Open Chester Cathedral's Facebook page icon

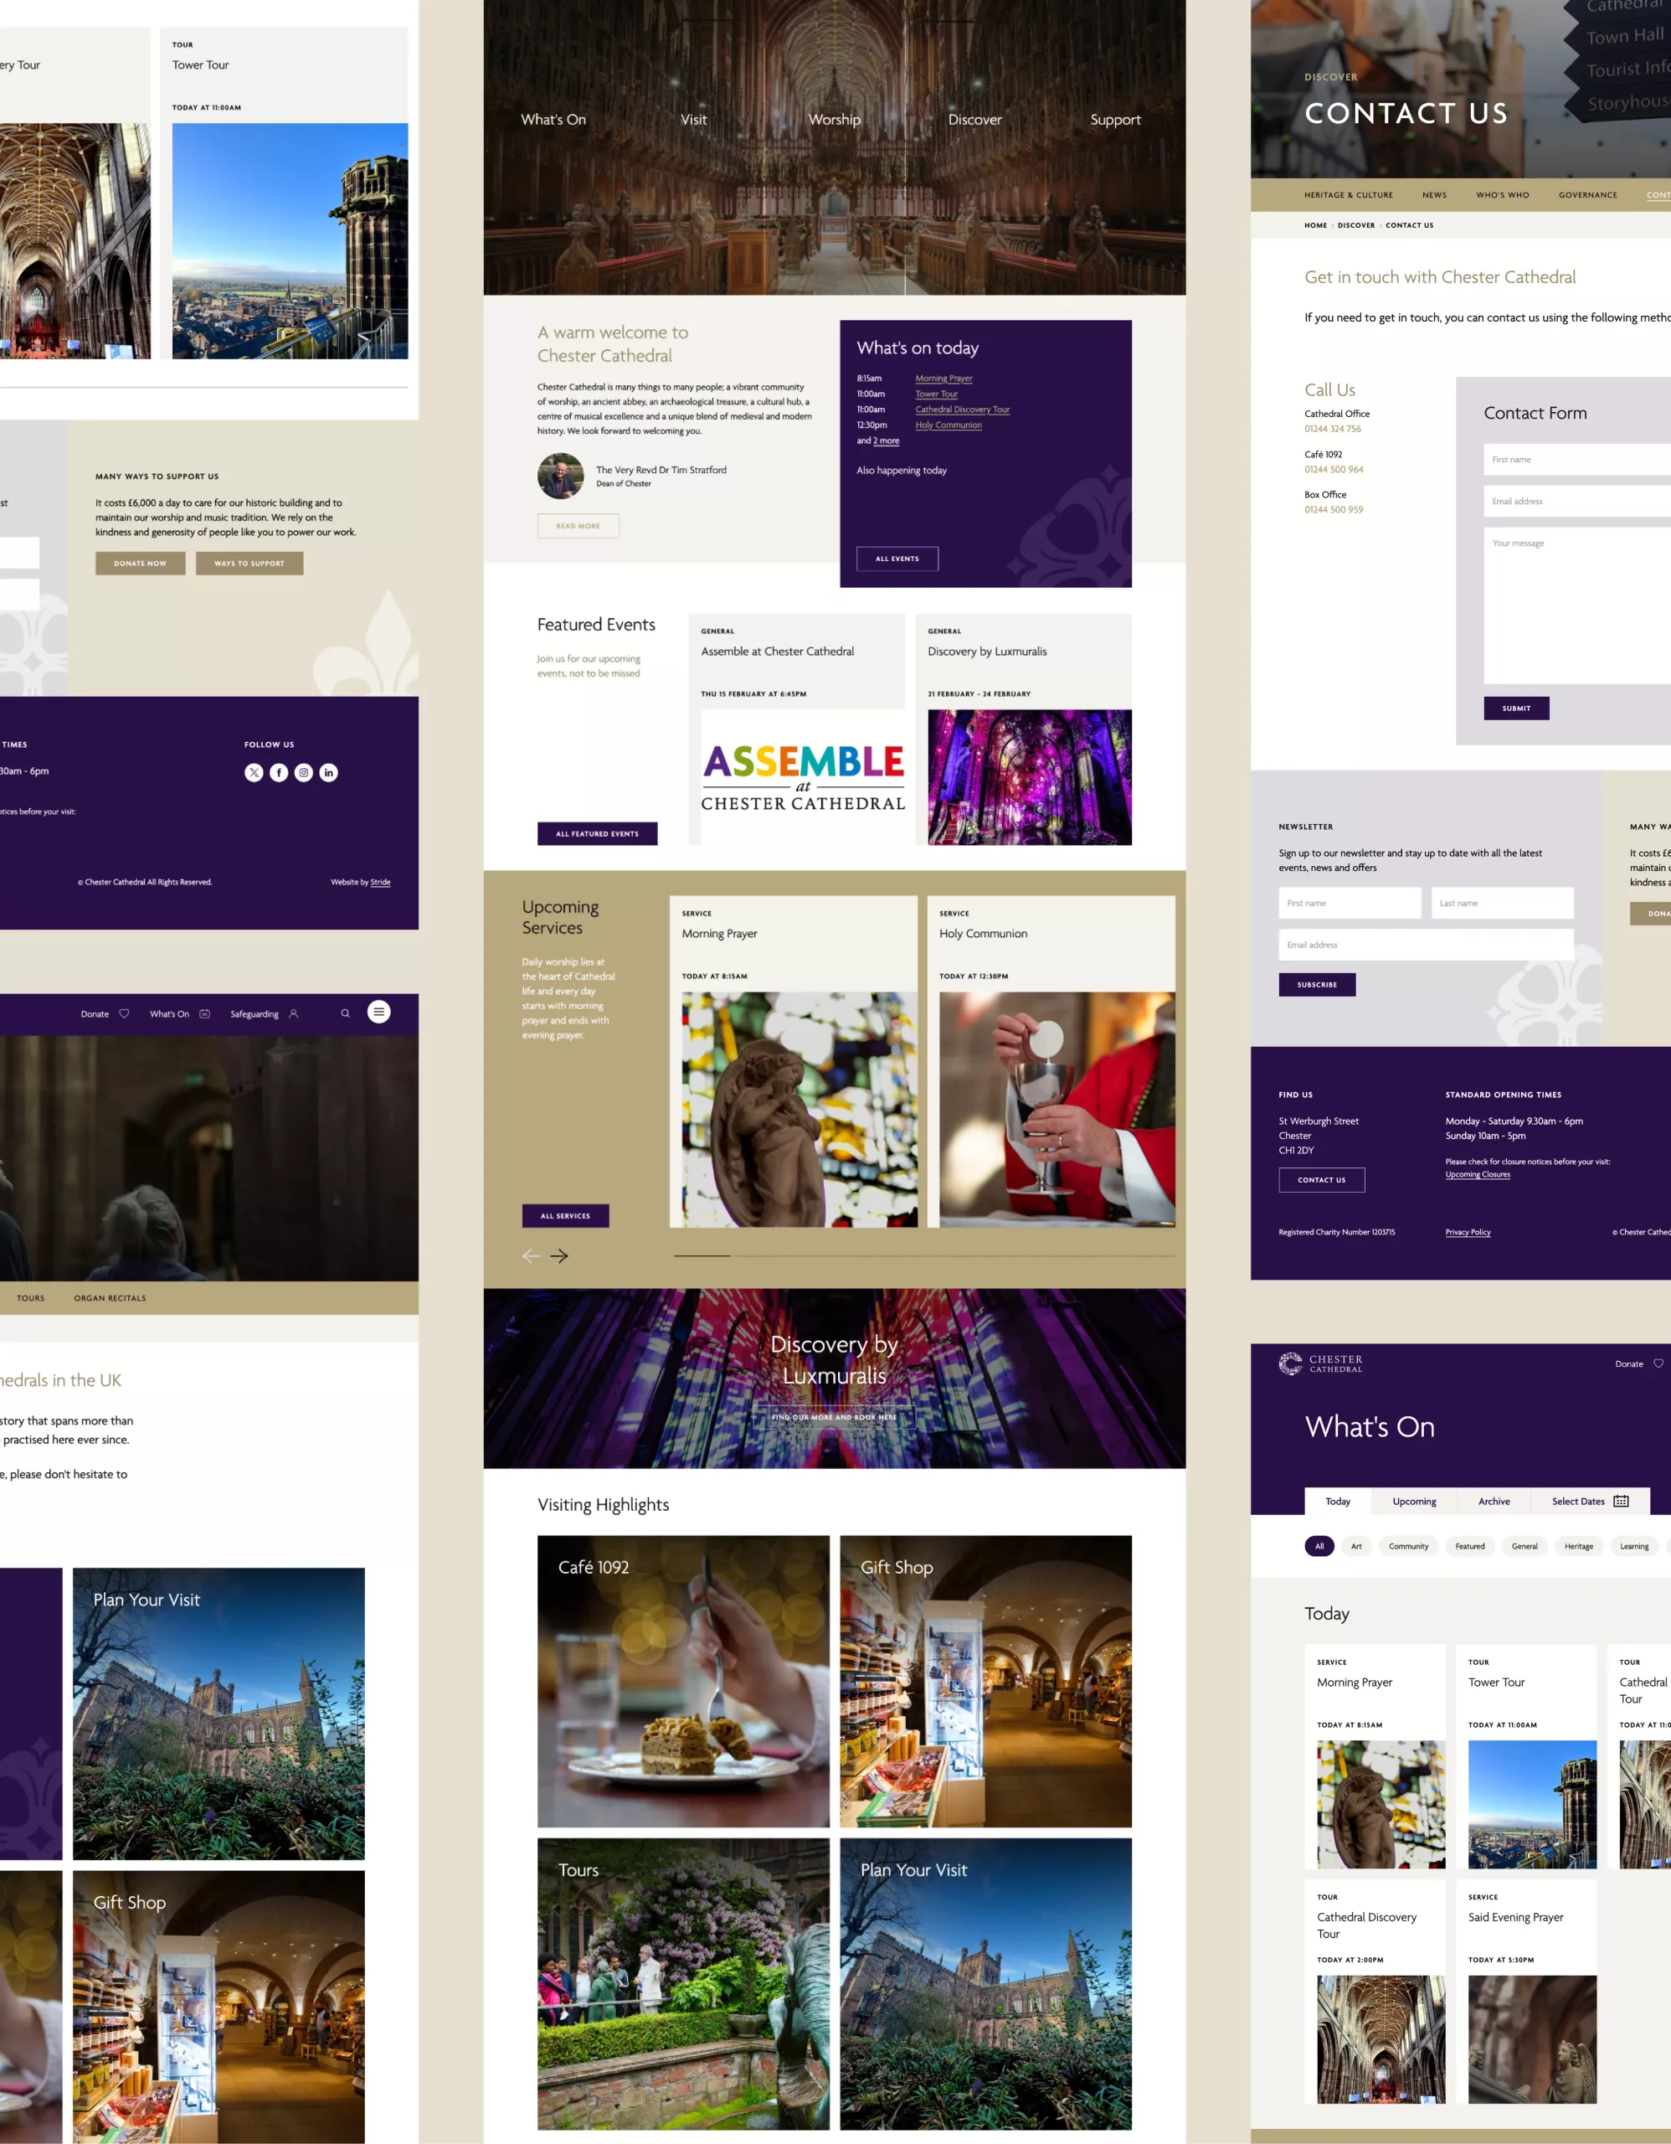278,772
